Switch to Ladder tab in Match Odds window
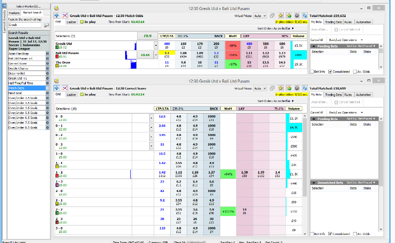 click(x=71, y=22)
